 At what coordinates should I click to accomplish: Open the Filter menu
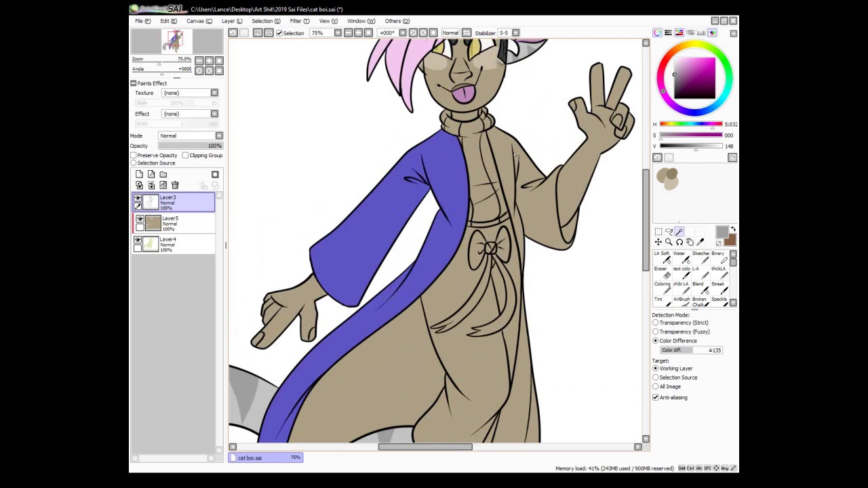pos(300,21)
